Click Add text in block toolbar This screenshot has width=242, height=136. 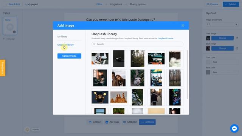coord(95,122)
